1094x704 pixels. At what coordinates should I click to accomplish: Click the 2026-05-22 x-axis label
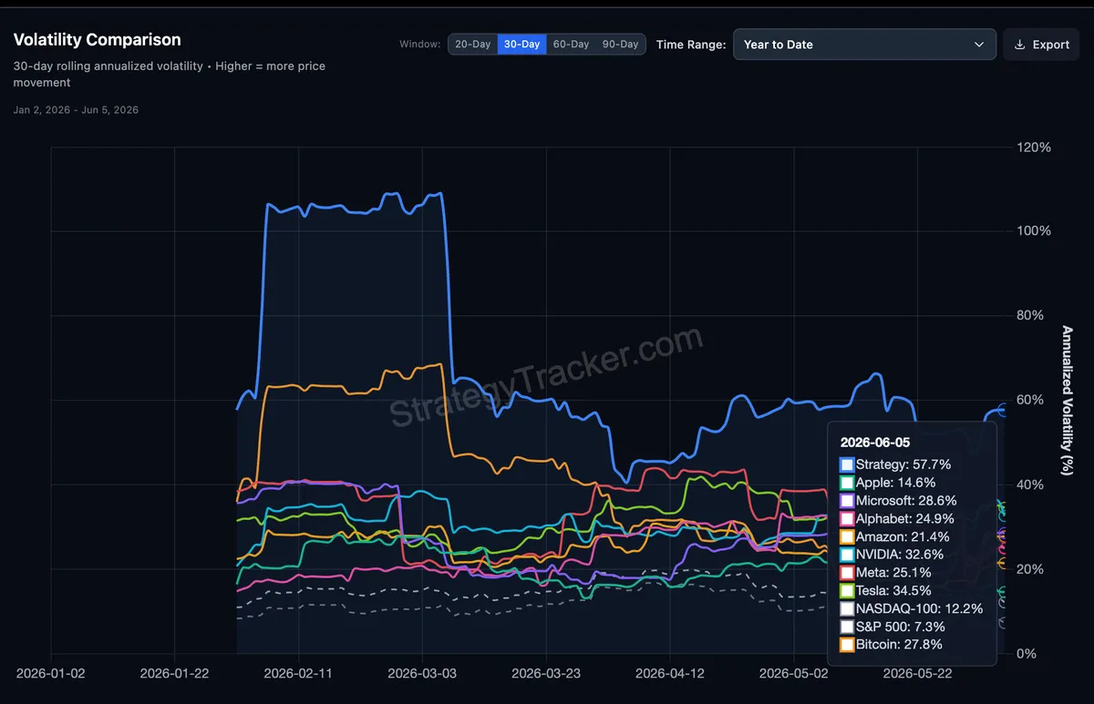click(x=917, y=674)
